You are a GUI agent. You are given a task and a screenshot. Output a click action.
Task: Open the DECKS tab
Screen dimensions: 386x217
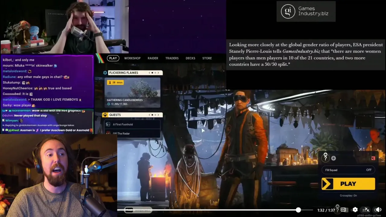tap(190, 58)
